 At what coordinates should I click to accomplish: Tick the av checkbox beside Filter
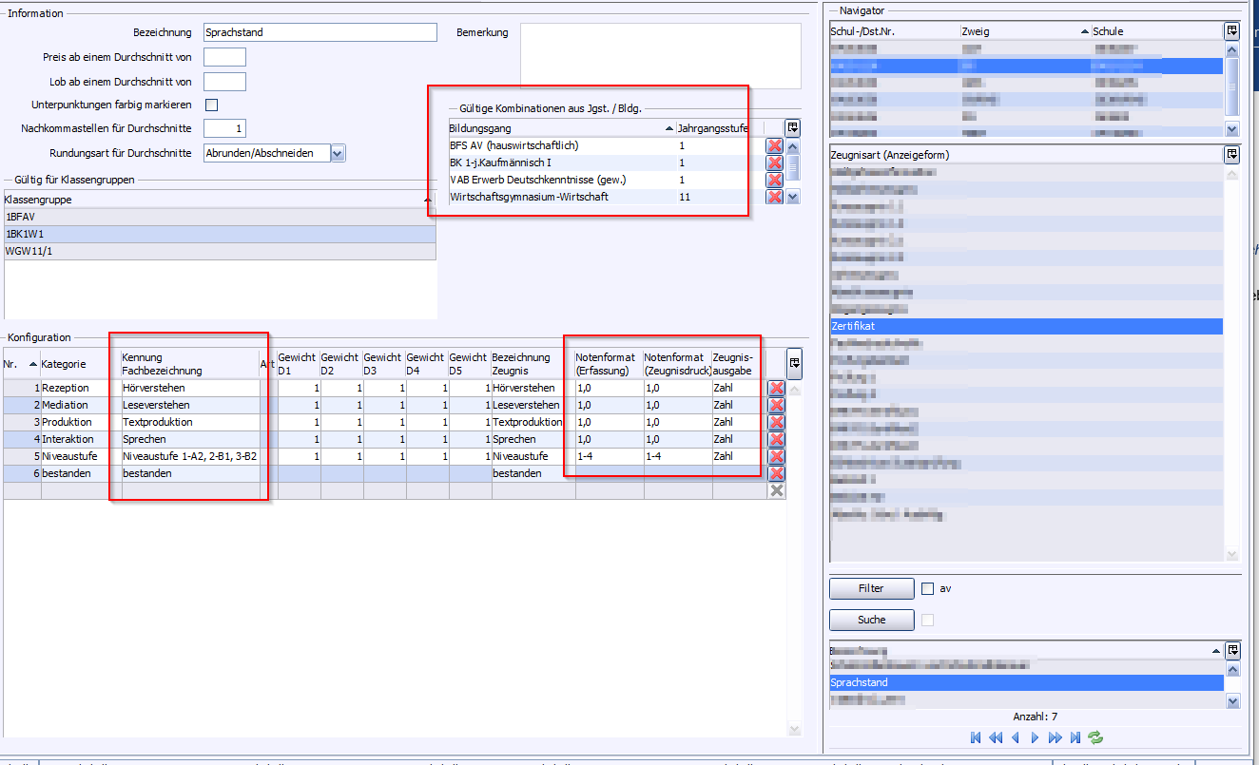pyautogui.click(x=928, y=589)
